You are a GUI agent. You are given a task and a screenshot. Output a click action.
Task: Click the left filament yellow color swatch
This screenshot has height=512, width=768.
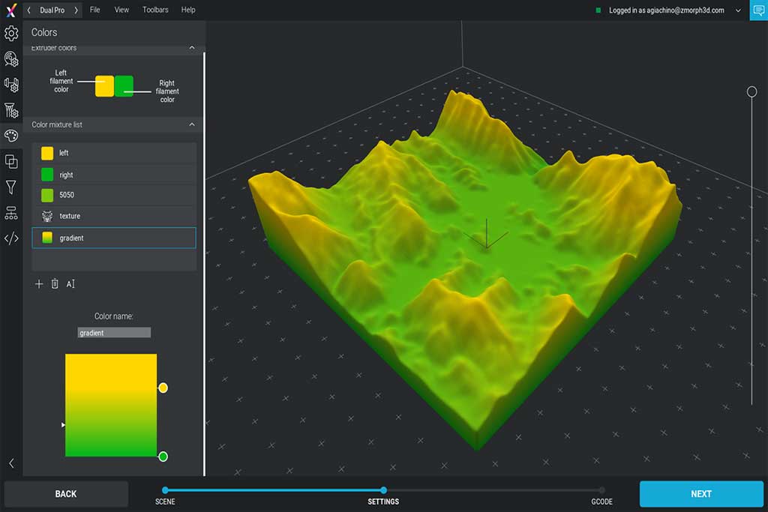click(x=104, y=85)
